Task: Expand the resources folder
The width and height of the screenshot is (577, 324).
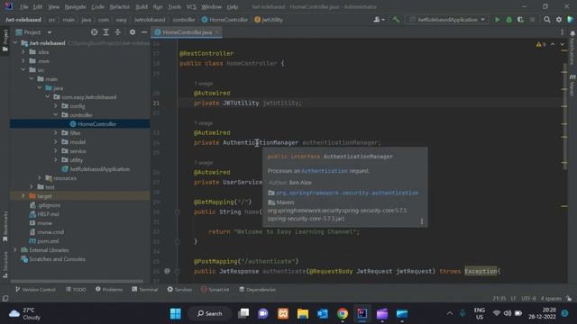Action: 40,178
